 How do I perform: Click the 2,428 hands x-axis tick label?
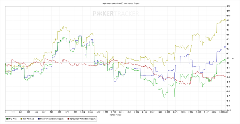pos(160,112)
